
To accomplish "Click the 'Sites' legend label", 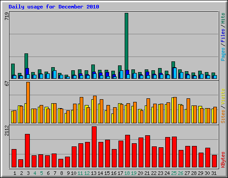I will pos(223,117).
